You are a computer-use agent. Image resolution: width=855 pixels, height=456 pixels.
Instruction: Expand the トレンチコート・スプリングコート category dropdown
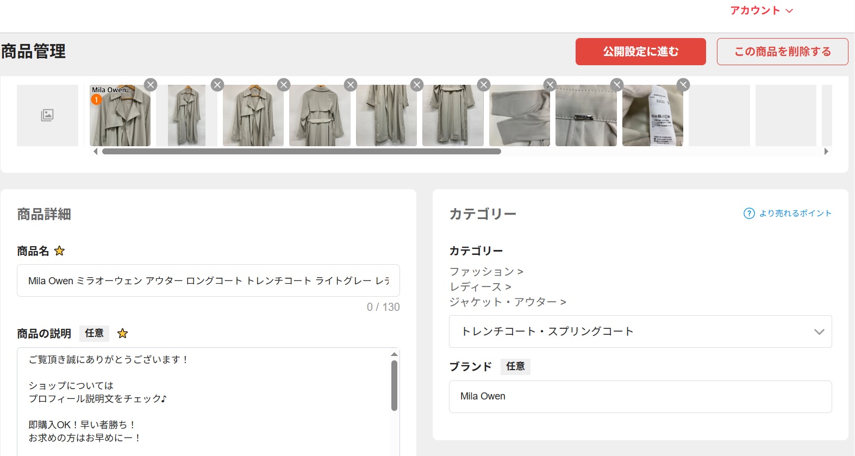[819, 332]
